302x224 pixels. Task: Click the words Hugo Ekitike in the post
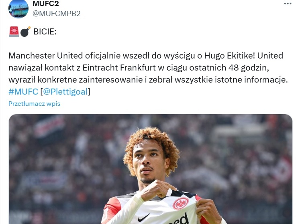[230, 56]
